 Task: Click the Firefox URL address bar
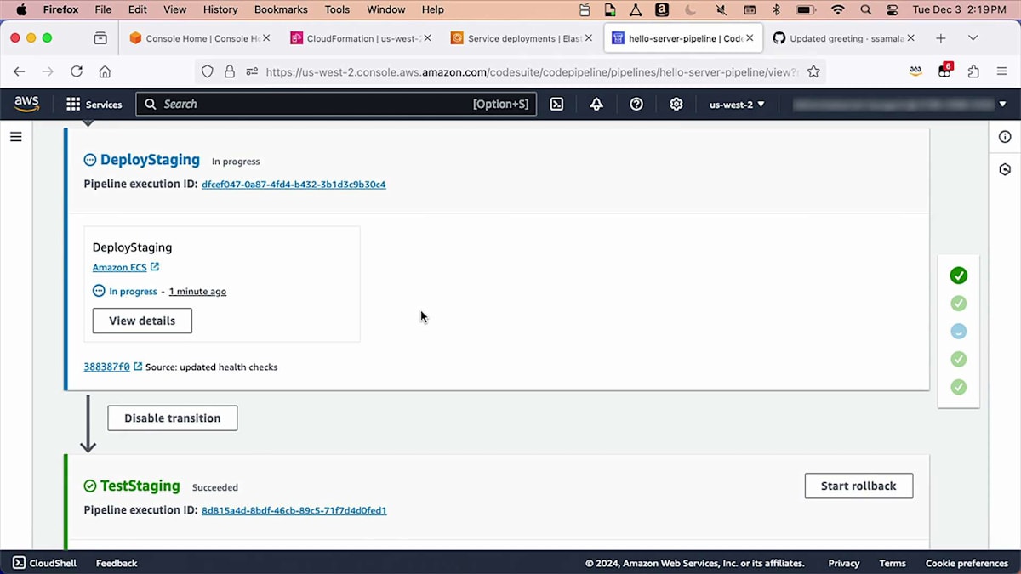tap(510, 71)
